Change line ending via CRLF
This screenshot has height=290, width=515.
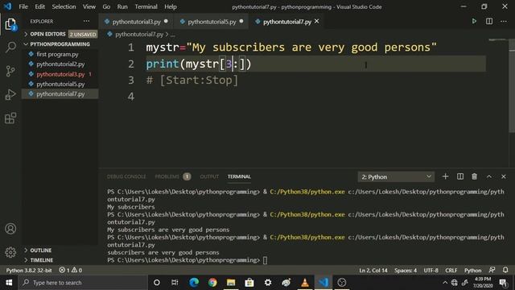(x=451, y=271)
